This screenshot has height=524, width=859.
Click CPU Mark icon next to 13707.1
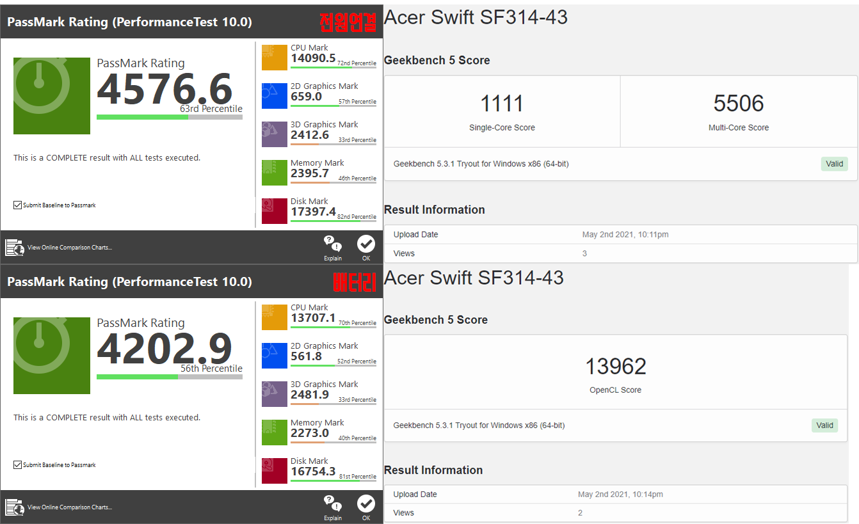[275, 317]
